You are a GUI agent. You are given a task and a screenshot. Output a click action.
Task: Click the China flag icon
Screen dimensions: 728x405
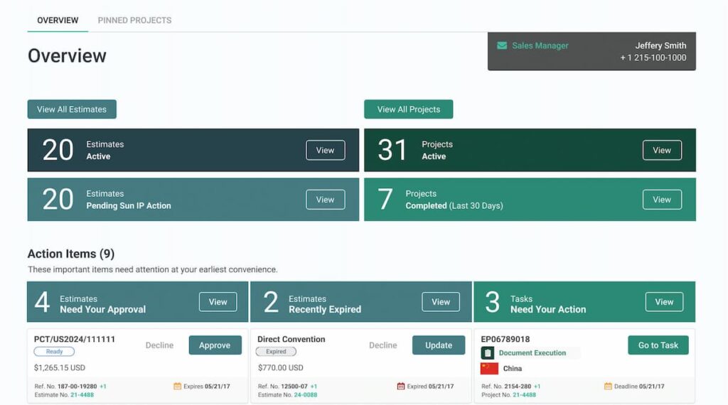(489, 368)
